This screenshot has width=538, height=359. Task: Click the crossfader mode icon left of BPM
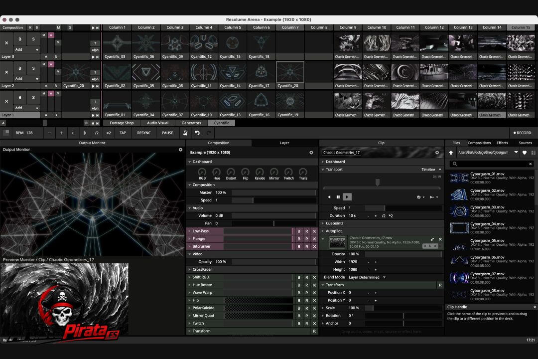6,133
